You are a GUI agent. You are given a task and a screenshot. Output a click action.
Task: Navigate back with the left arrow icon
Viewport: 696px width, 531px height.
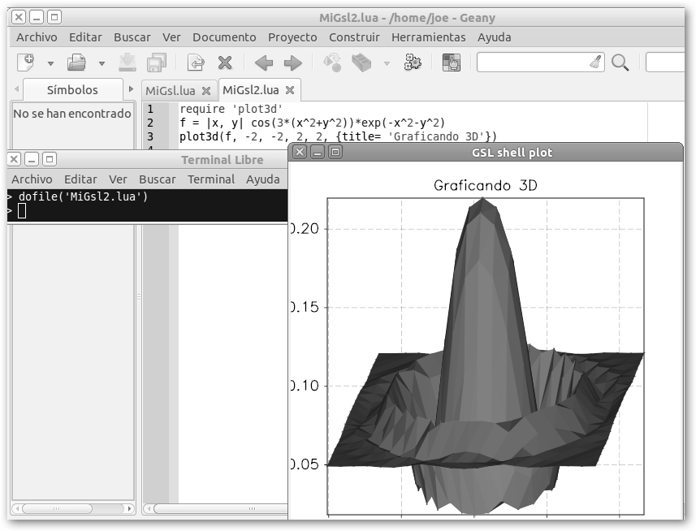(263, 63)
